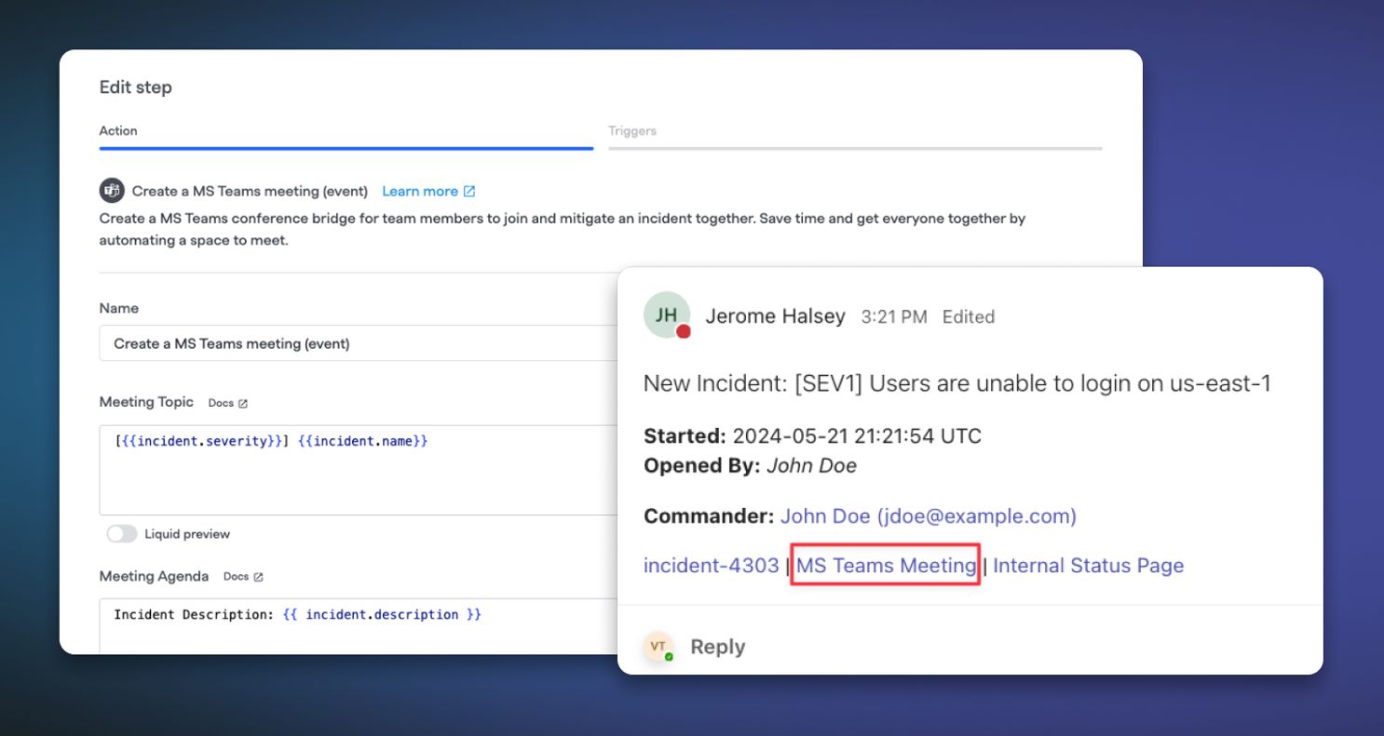The image size is (1384, 736).
Task: Click the MS Teams icon beside the action title
Action: (112, 191)
